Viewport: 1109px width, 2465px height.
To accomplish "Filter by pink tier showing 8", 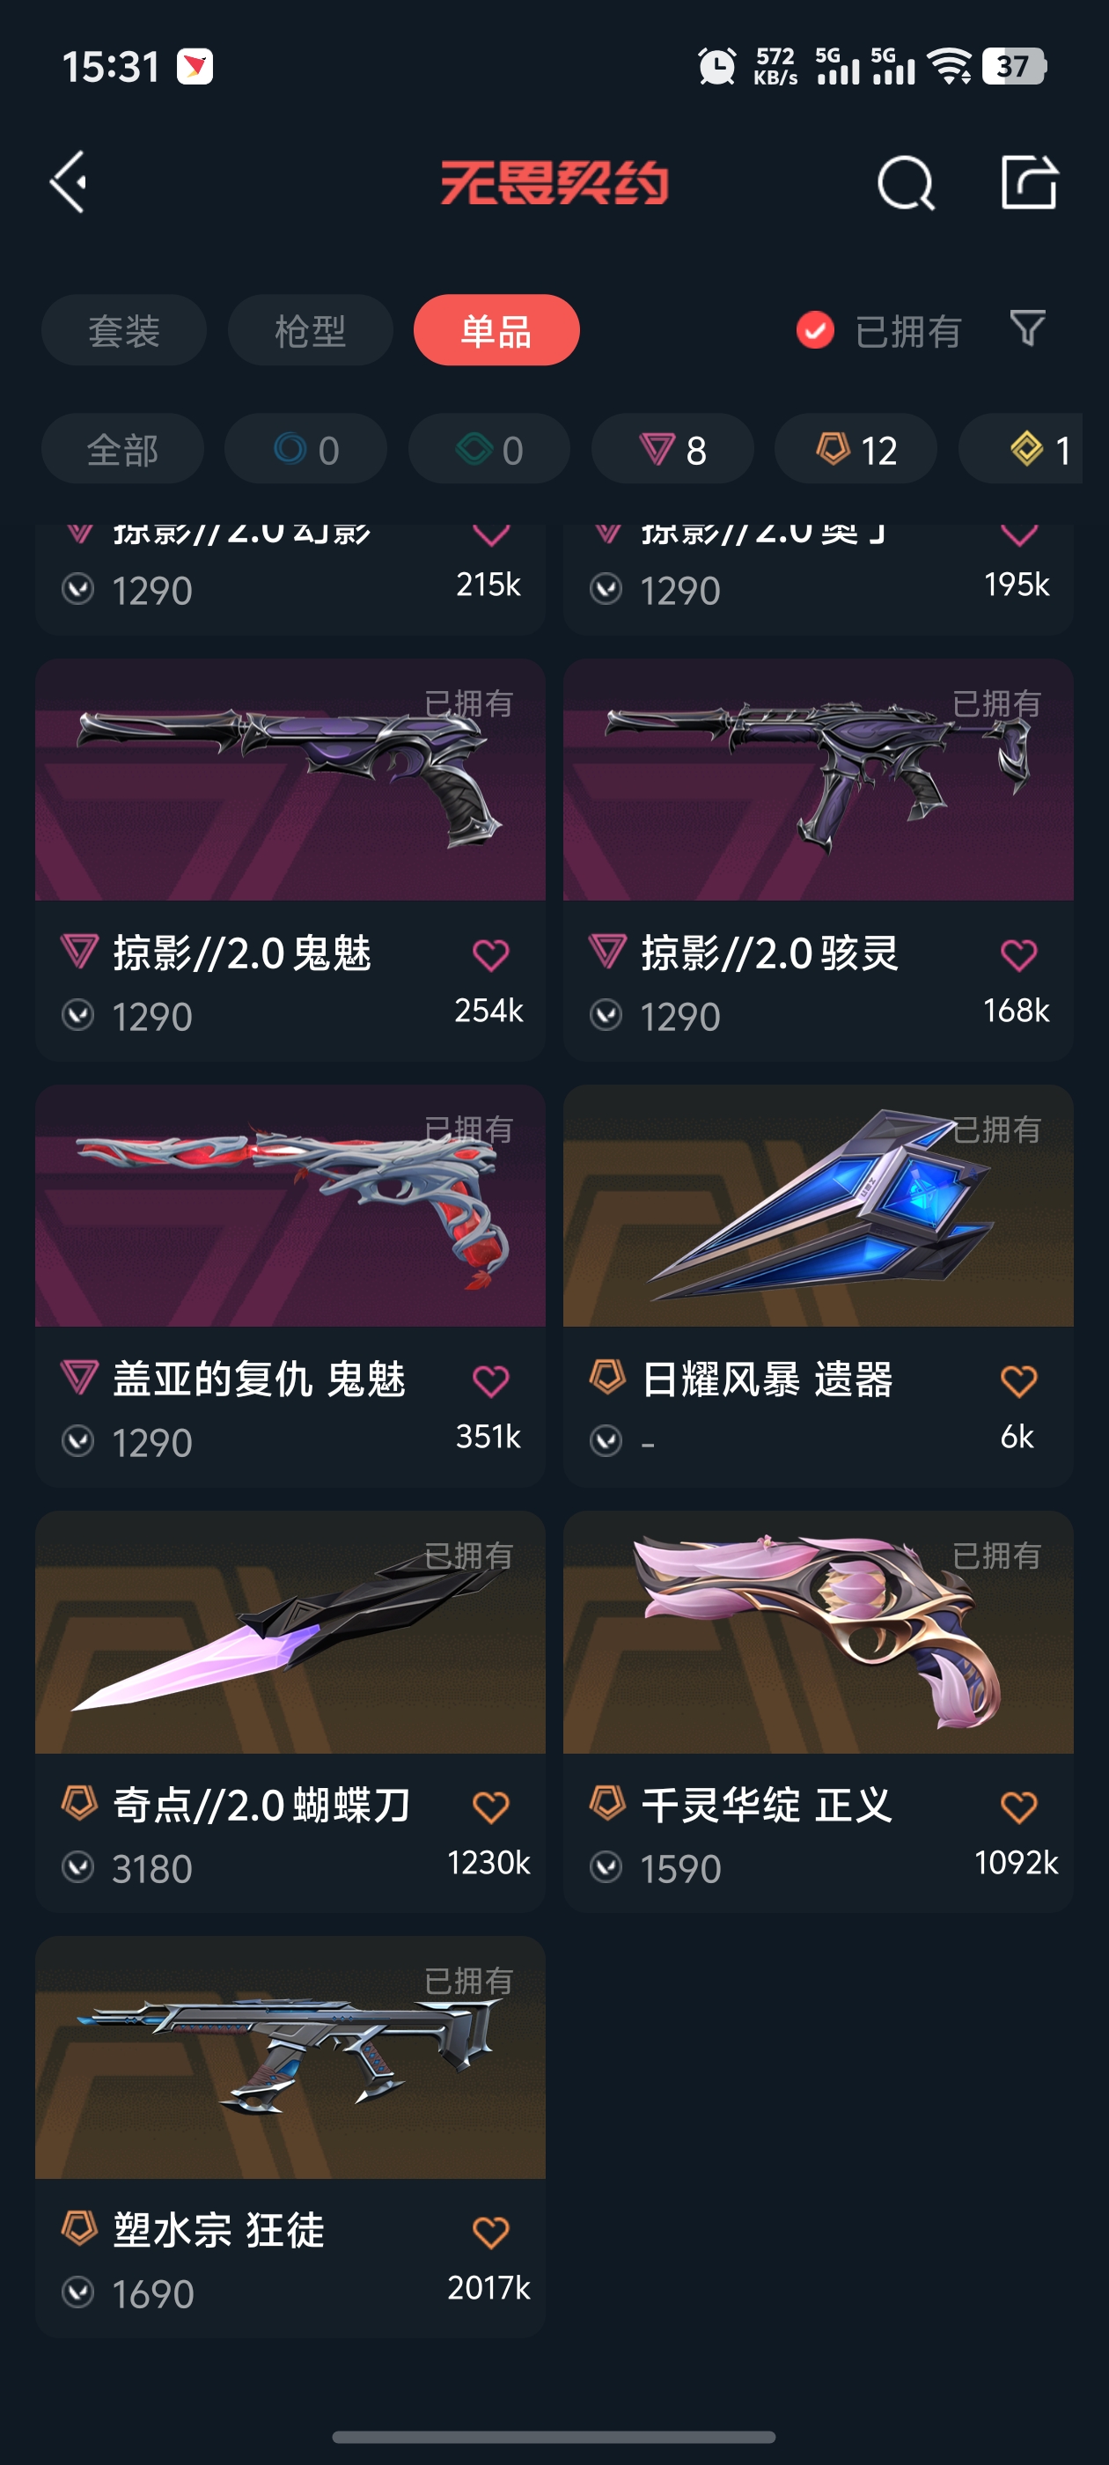I will coord(672,450).
